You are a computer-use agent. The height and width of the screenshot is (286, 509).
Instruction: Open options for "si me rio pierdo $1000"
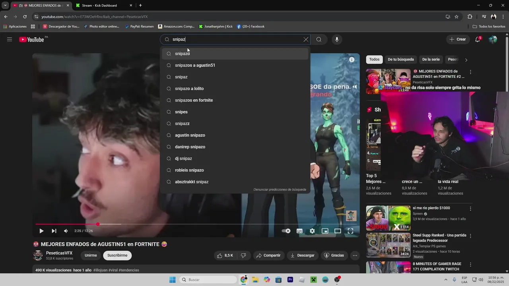click(x=470, y=209)
